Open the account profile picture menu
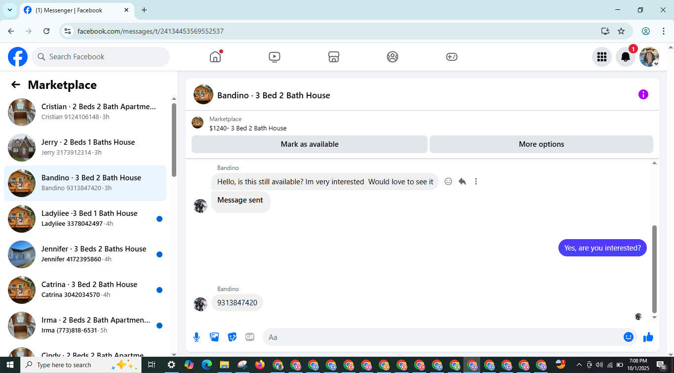674x373 pixels. tap(649, 57)
